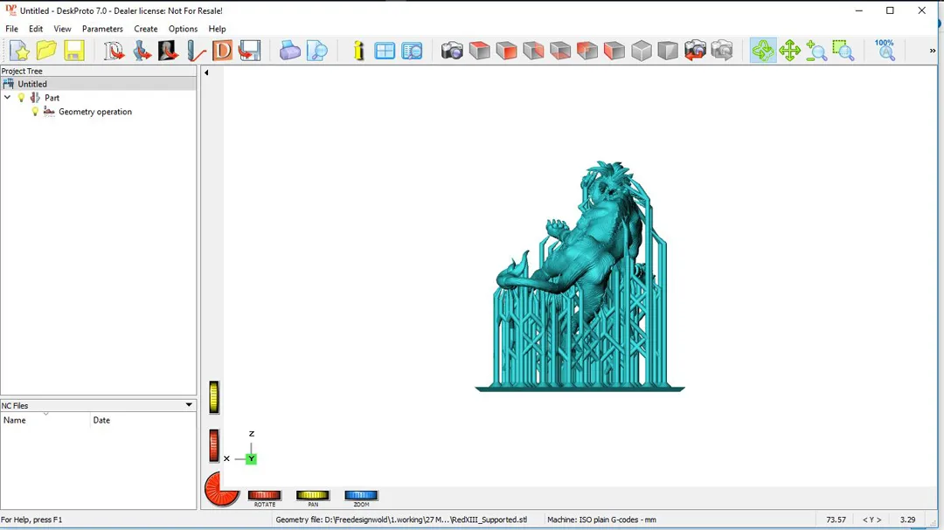Print using the printer icon
This screenshot has width=944, height=530.
[289, 51]
